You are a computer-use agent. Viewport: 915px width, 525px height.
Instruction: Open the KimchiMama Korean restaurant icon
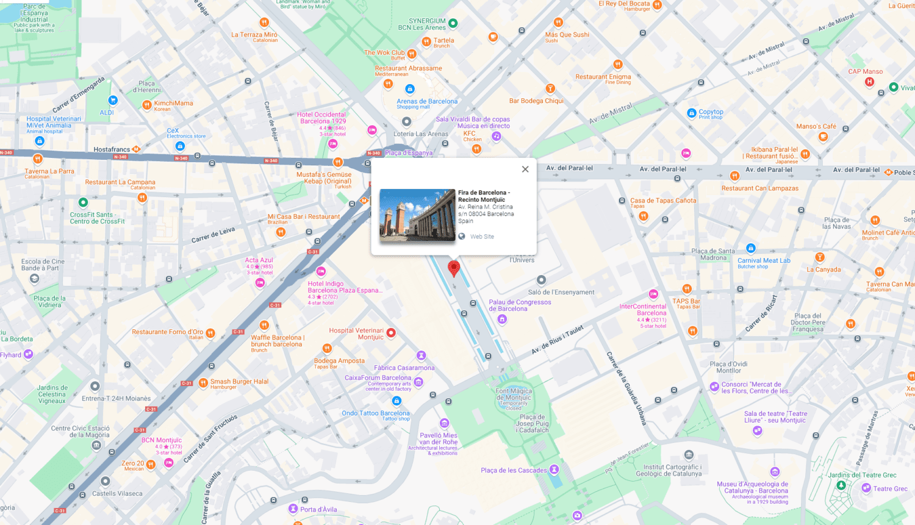[x=146, y=105]
